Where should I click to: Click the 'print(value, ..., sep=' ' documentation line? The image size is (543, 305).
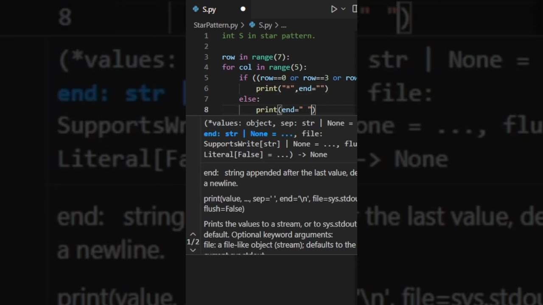(x=280, y=198)
